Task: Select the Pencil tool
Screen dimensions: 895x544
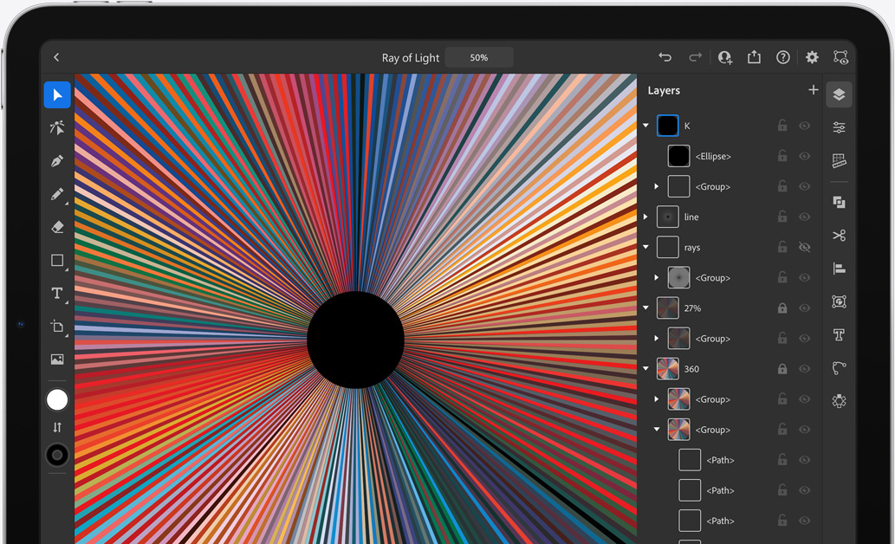Action: tap(57, 194)
